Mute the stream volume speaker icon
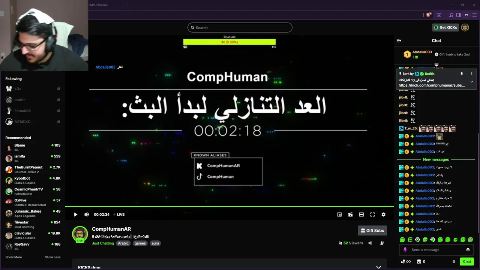 [87, 214]
